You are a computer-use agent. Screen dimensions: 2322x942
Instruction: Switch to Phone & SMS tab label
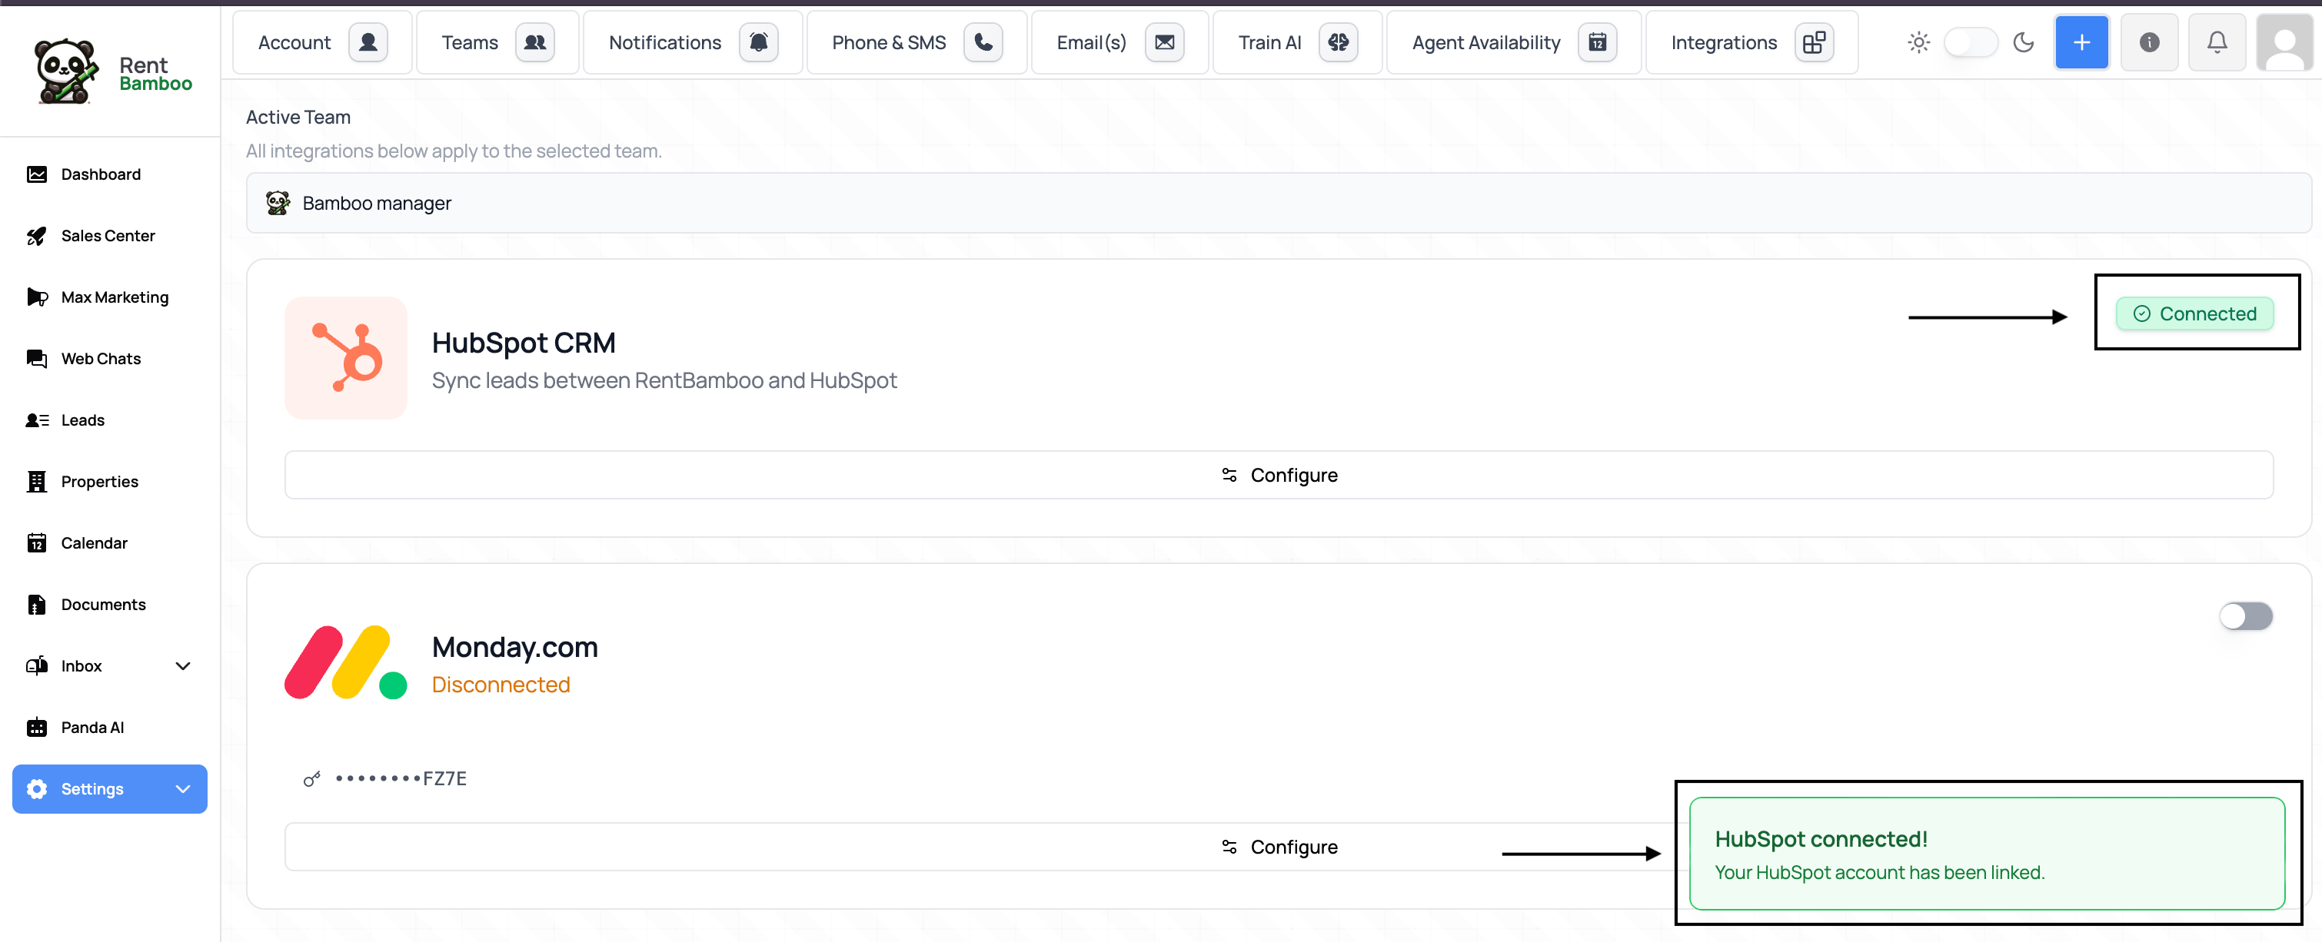pos(889,42)
